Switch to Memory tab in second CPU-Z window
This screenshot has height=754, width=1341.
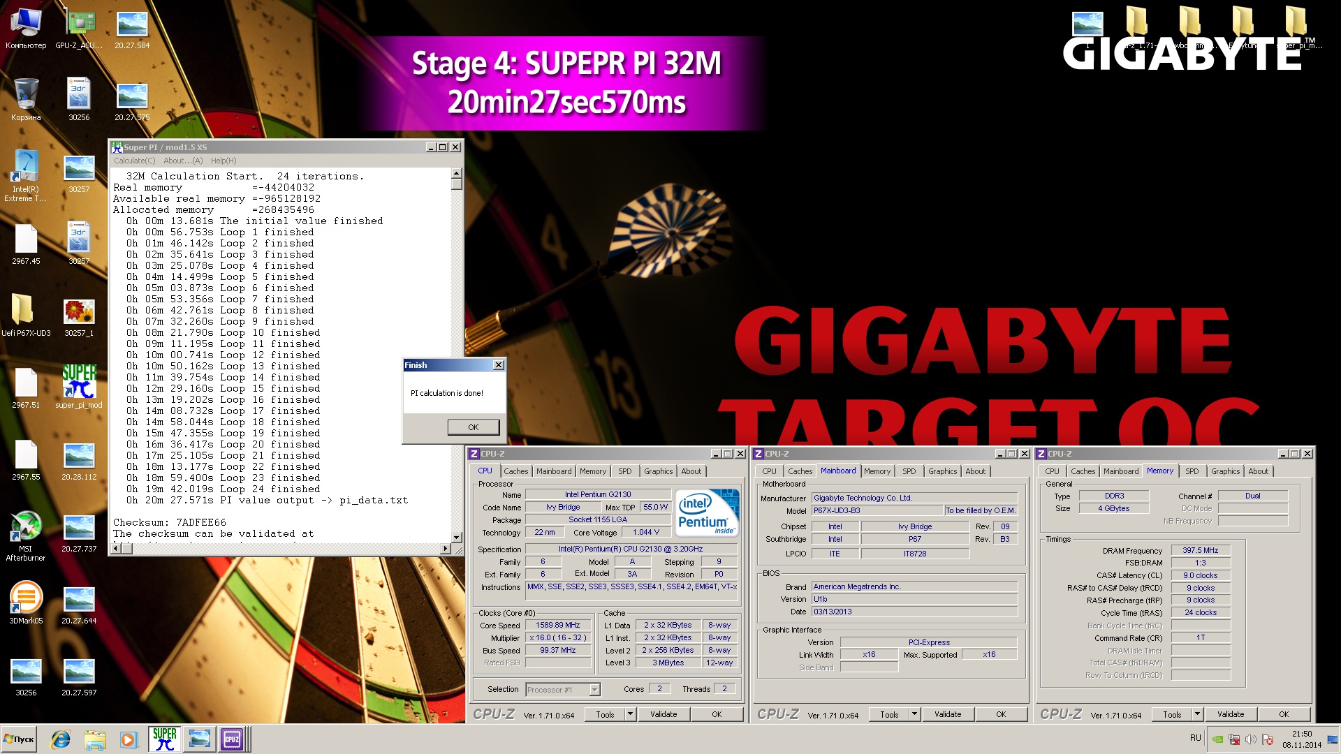click(877, 471)
